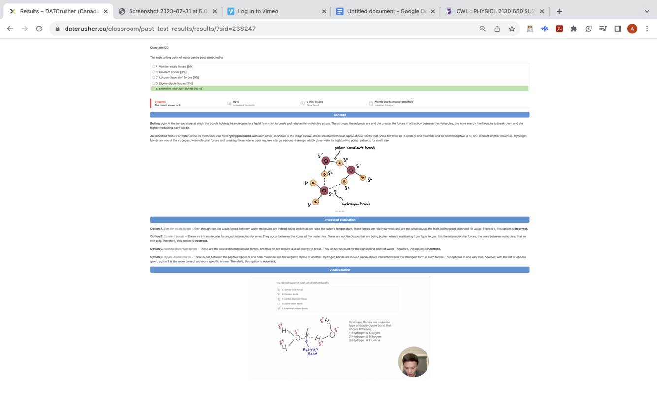Switch to Log In to Vimeo tab
Viewport: 657px width, 410px height.
coord(276,11)
